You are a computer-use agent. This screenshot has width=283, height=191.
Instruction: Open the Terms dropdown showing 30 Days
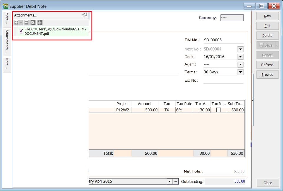pyautogui.click(x=240, y=72)
